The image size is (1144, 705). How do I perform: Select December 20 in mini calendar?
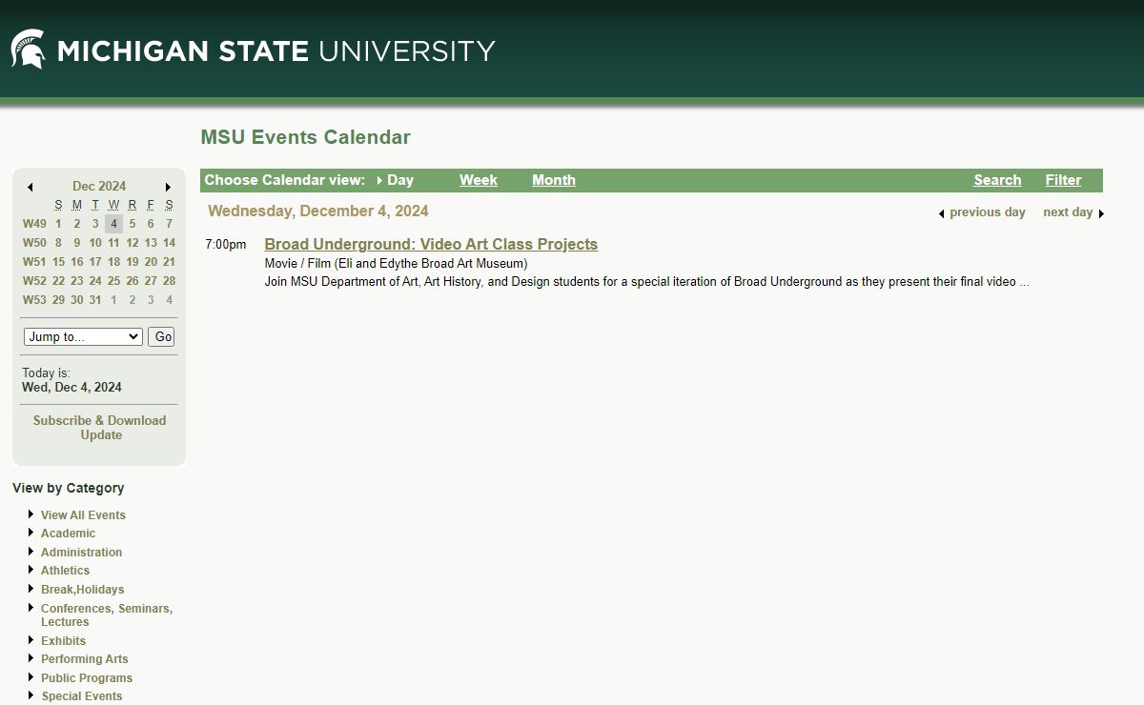point(151,262)
